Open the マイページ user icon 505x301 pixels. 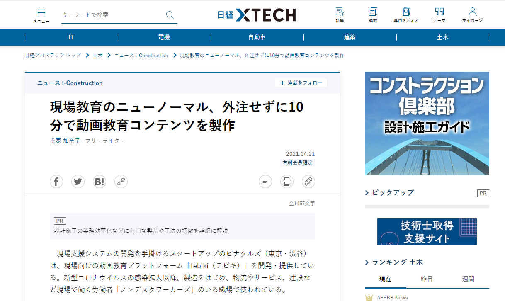tap(472, 15)
